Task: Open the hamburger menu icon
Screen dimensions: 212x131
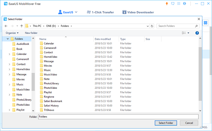Action: click(178, 4)
